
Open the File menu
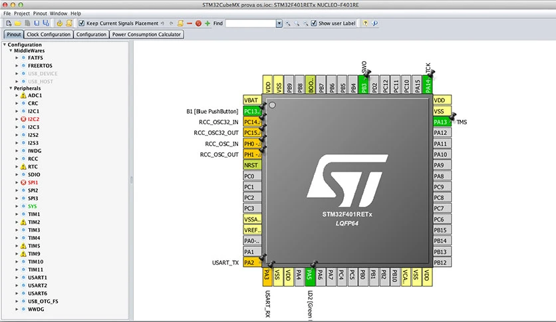coord(7,13)
